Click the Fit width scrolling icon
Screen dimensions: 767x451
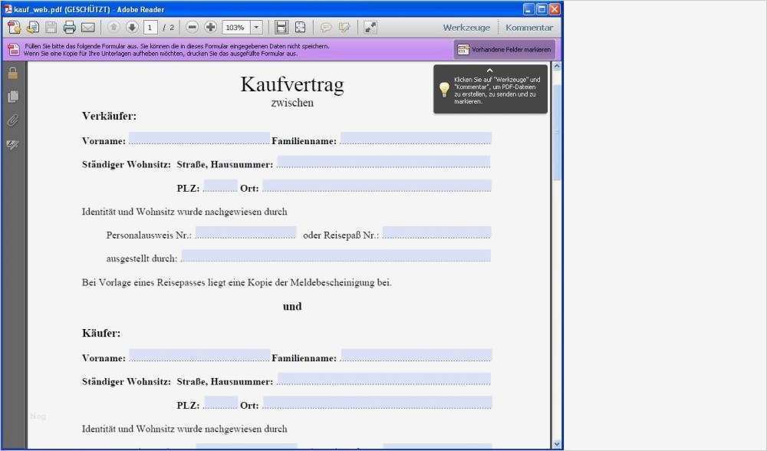pos(281,28)
